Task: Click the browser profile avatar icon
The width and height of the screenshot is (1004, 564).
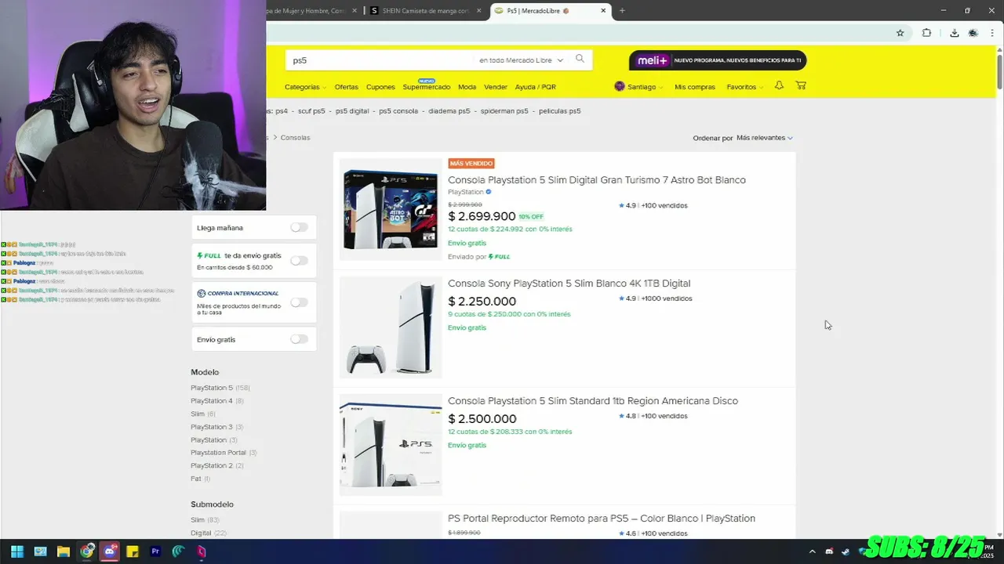Action: (973, 33)
